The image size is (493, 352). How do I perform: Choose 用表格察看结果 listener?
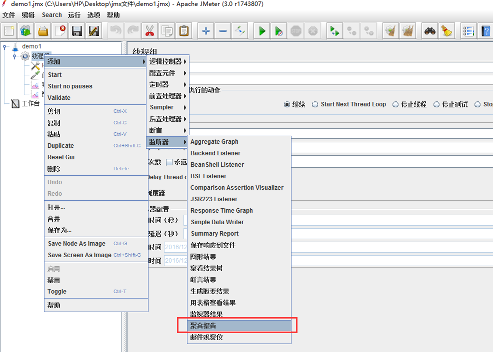click(239, 303)
